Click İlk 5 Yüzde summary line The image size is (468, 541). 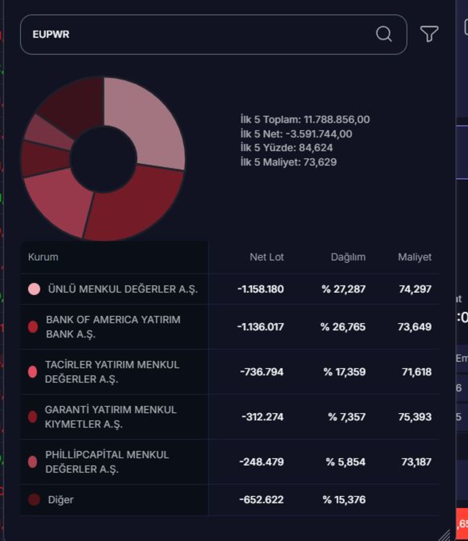[x=287, y=148]
